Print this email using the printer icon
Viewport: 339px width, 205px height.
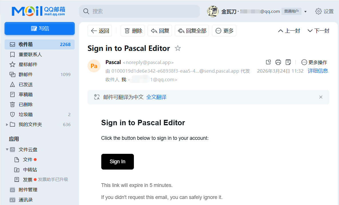278,62
